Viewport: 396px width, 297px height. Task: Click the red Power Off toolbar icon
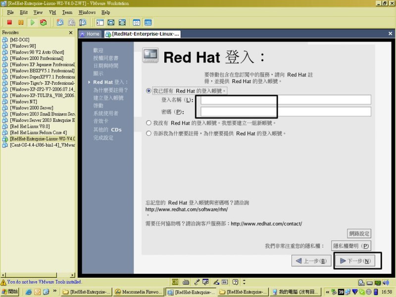pyautogui.click(x=9, y=22)
